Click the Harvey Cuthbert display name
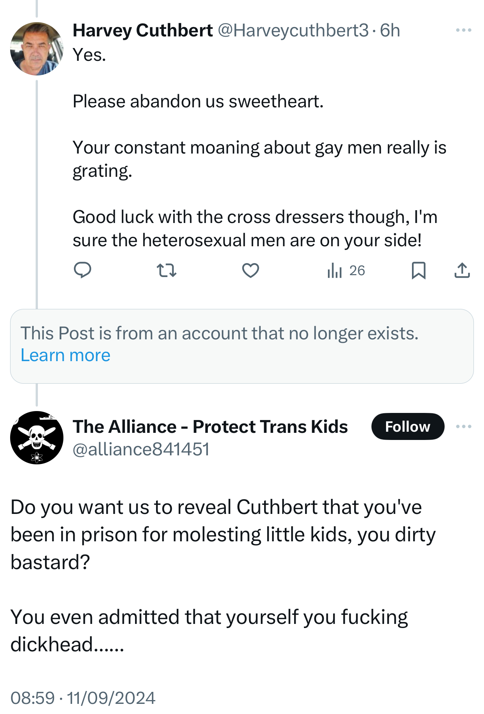Screen dimensions: 484x714 [x=143, y=30]
